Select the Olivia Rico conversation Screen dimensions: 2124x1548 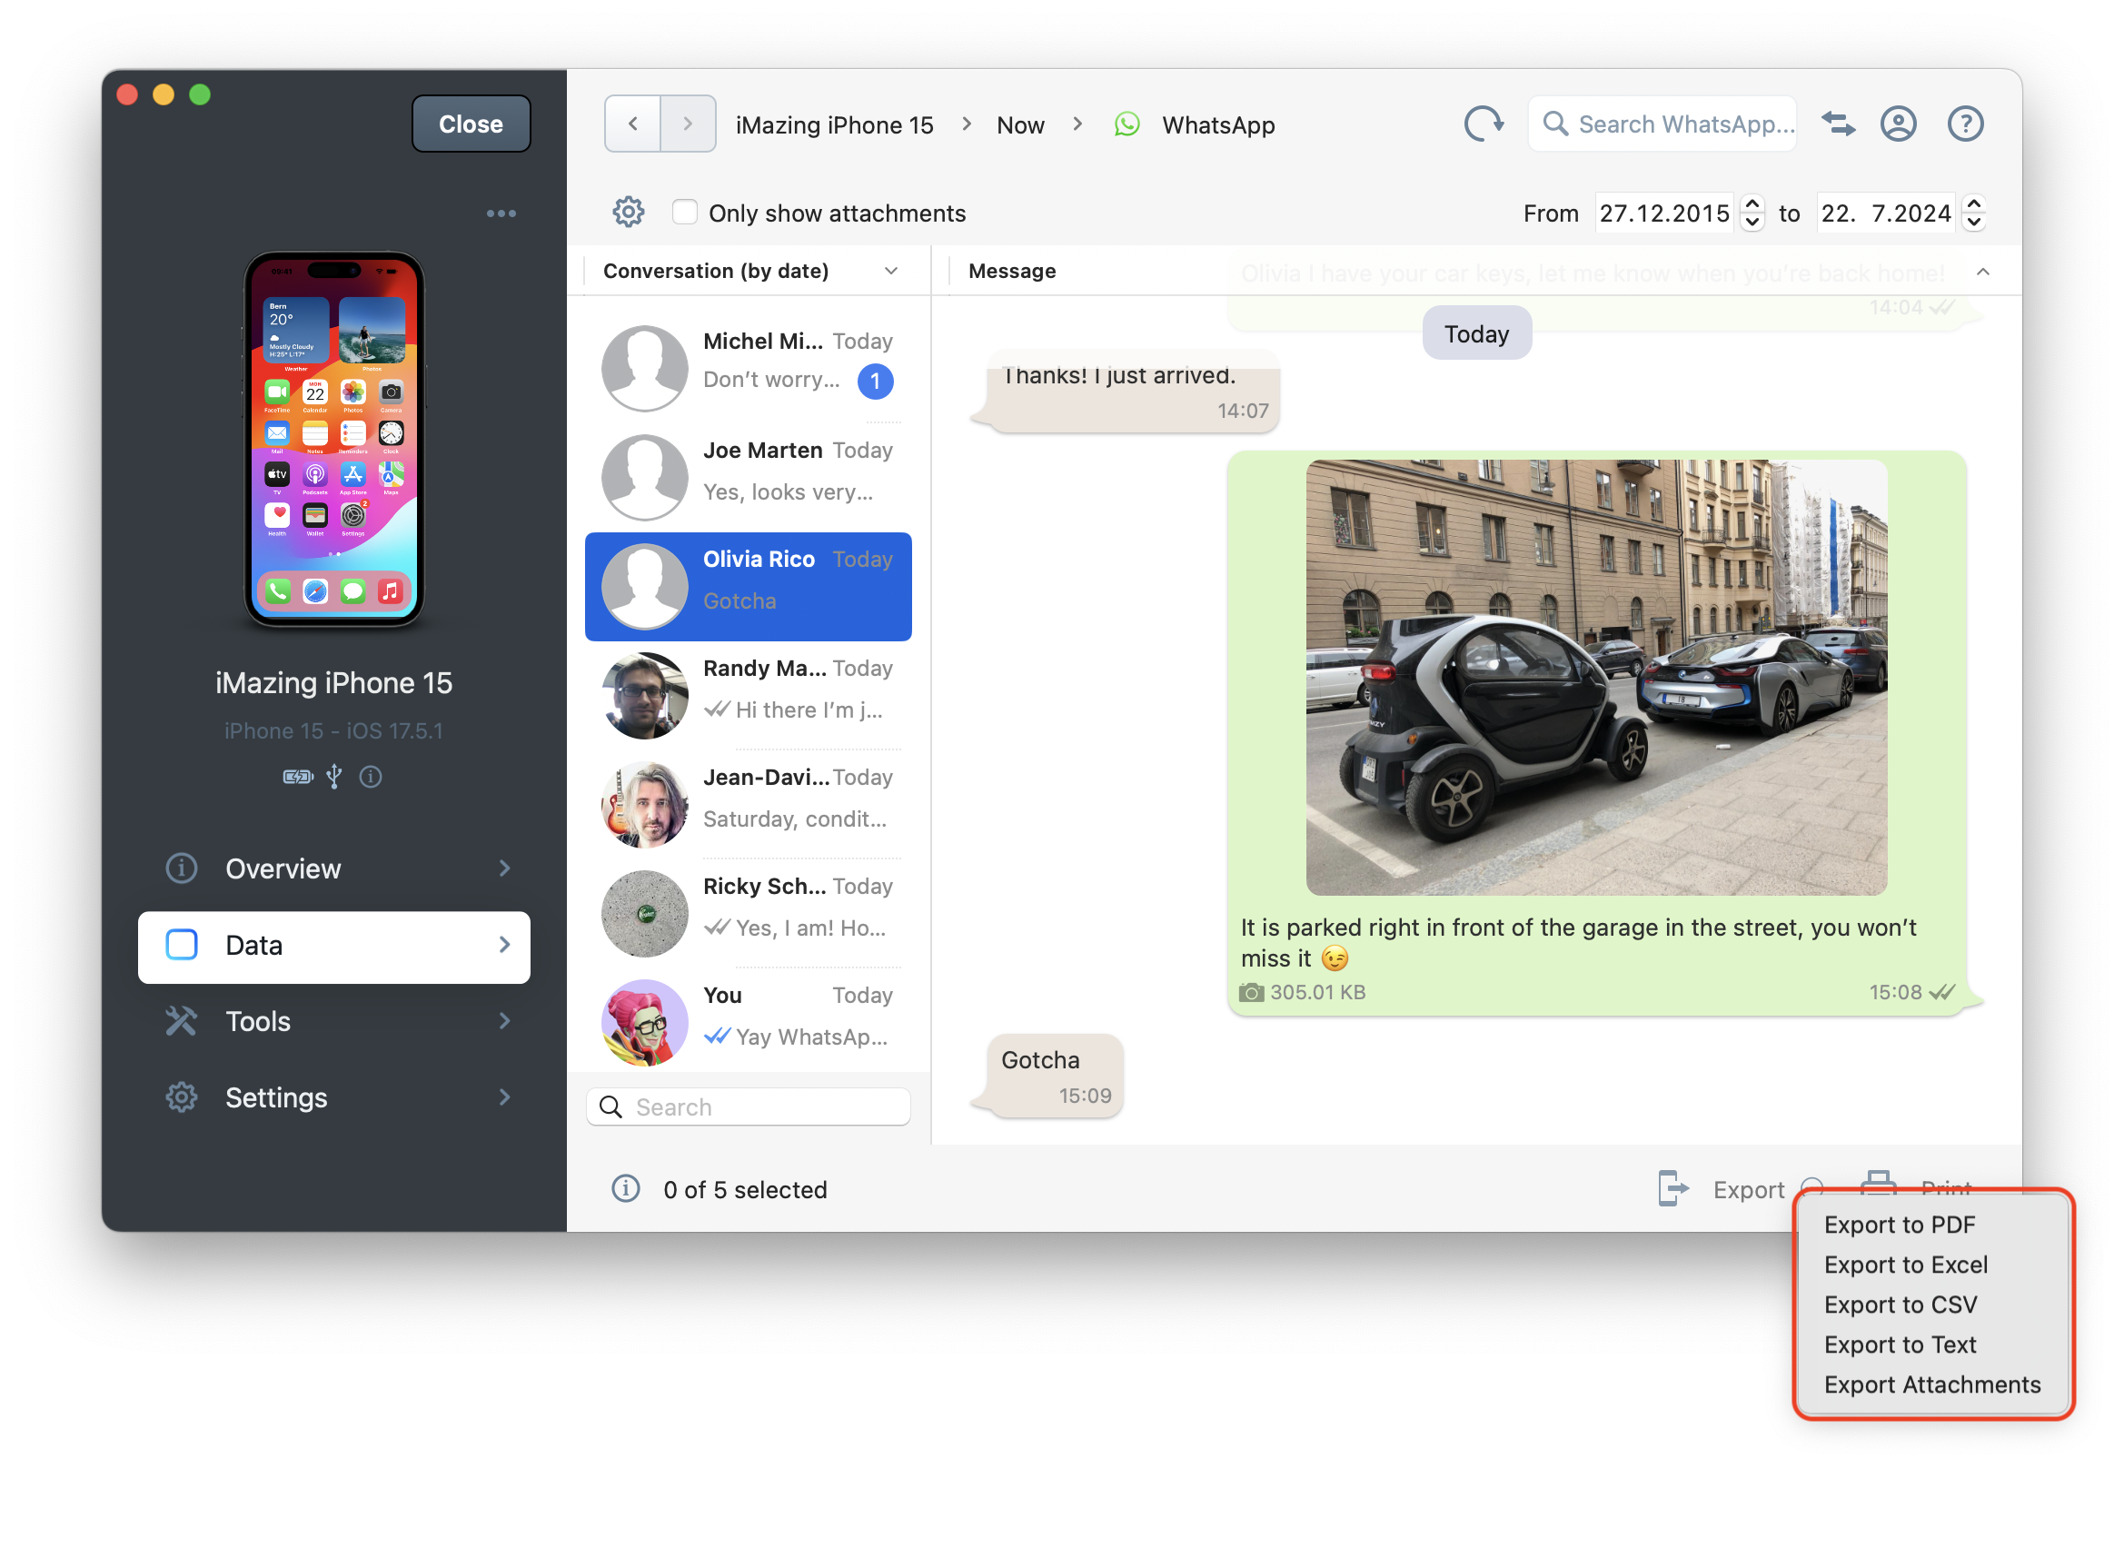(x=748, y=586)
